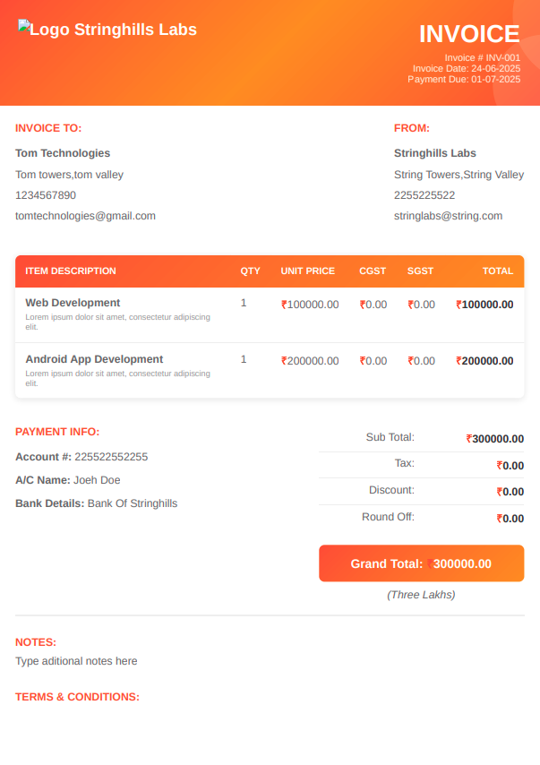Screen dimensions: 540x765
Task: Click the TERMS & CONDITIONS heading
Action: click(77, 697)
